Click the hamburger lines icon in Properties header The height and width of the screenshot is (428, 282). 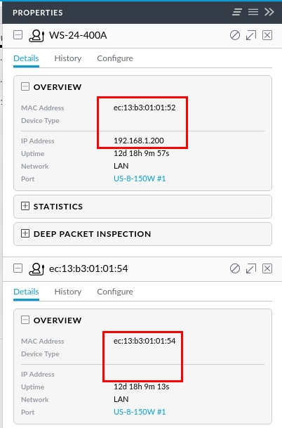click(253, 12)
